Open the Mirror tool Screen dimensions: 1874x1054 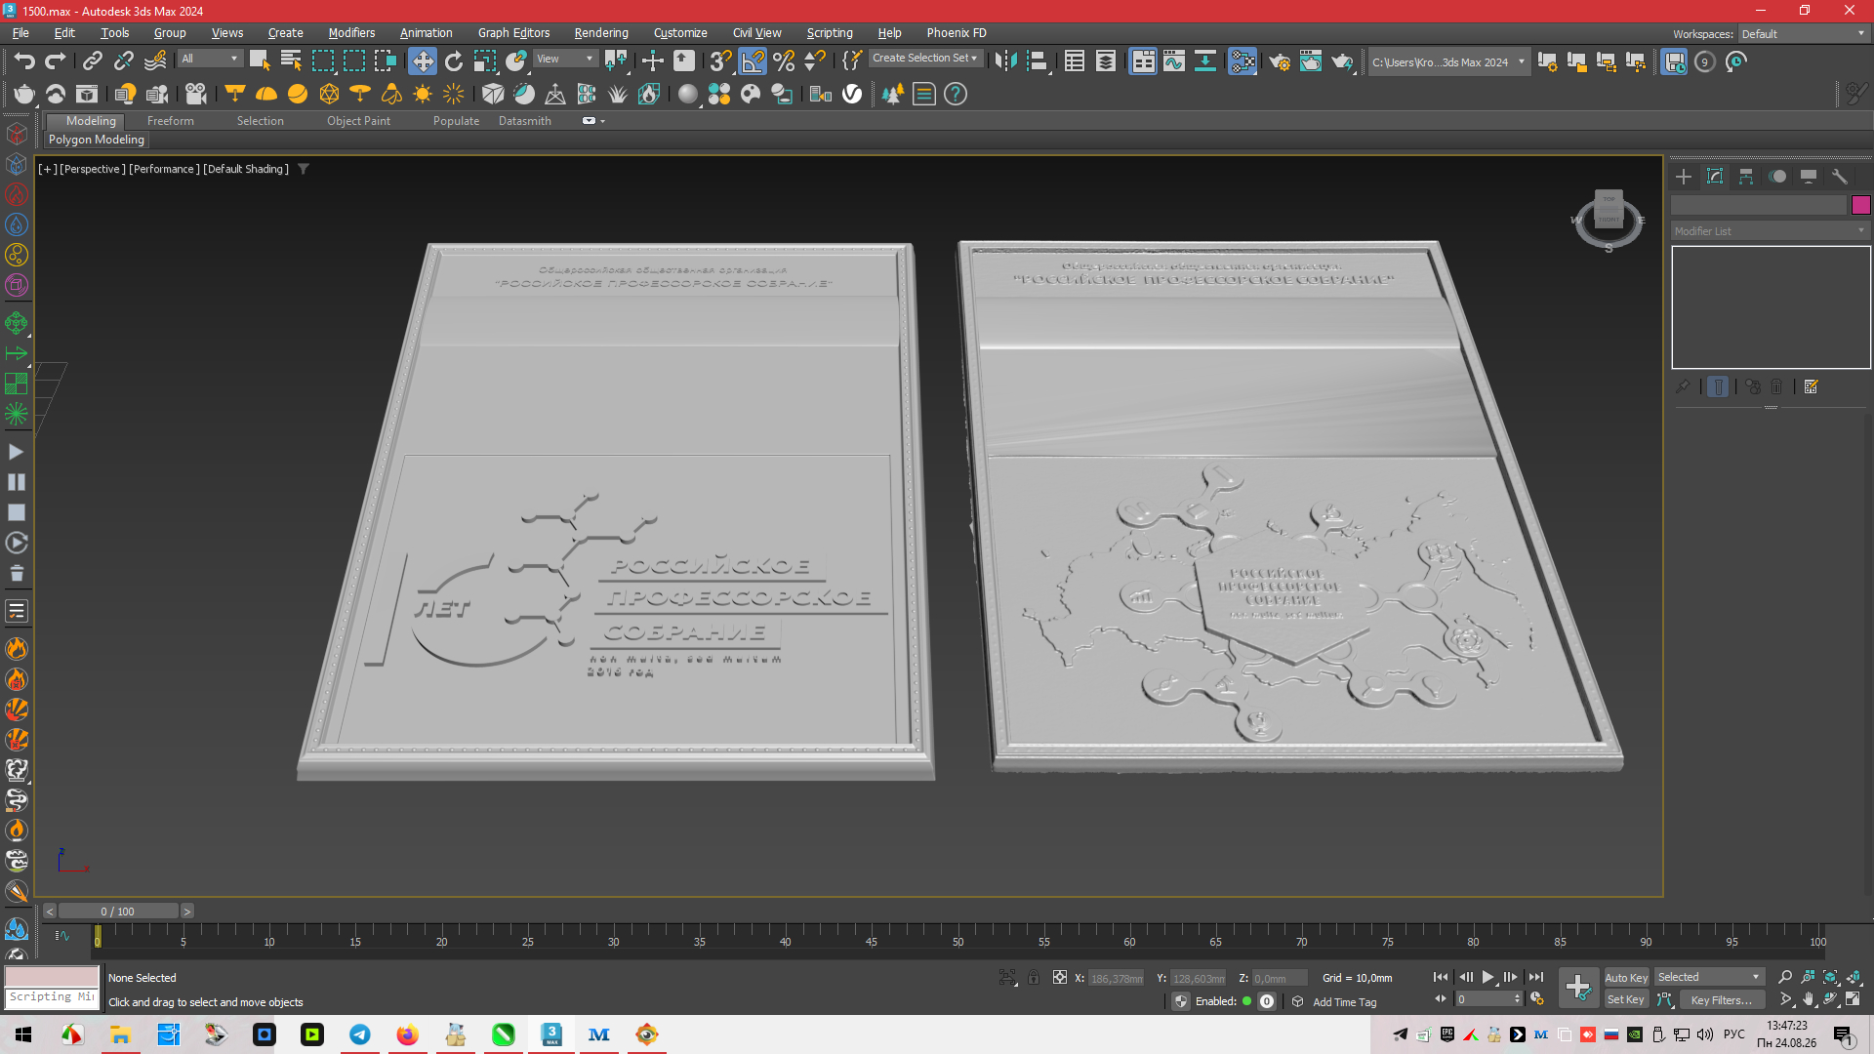pos(1005,61)
